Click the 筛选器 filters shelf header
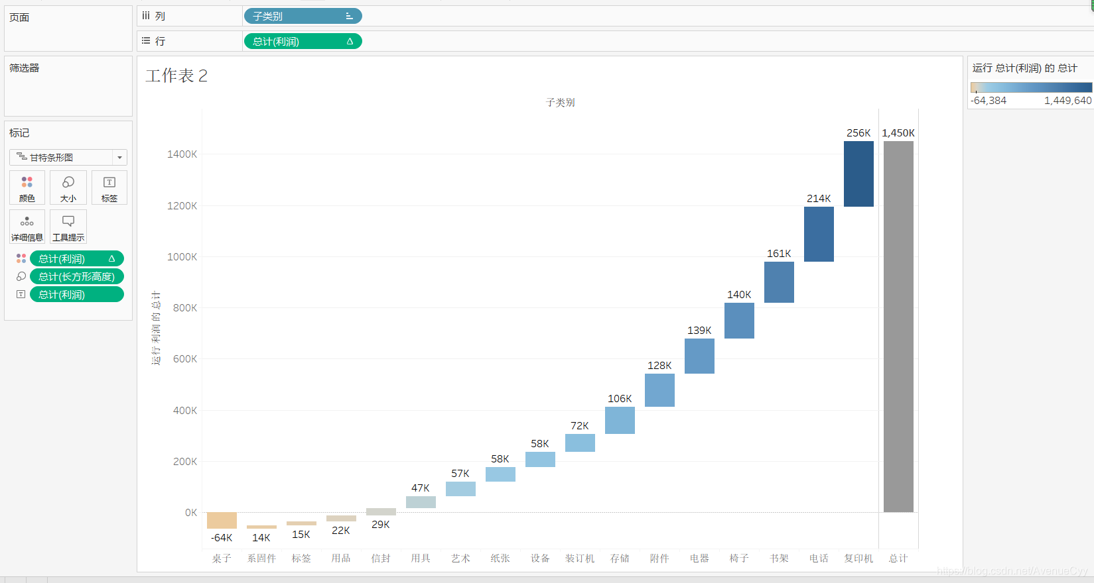 tap(24, 68)
